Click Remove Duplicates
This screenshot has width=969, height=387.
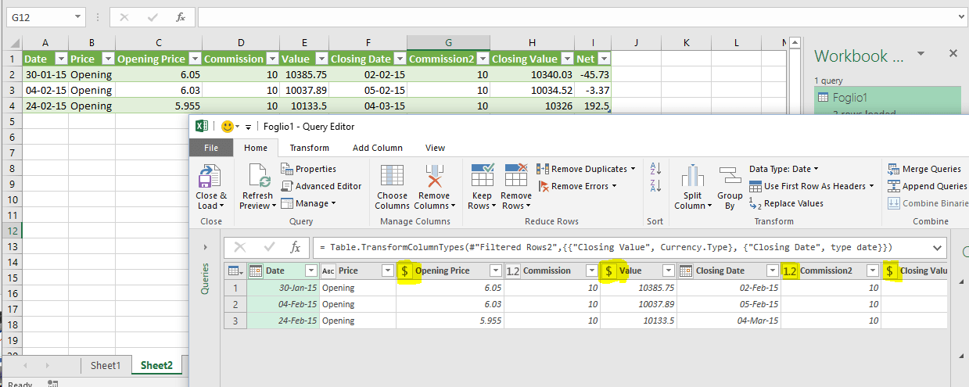point(586,169)
